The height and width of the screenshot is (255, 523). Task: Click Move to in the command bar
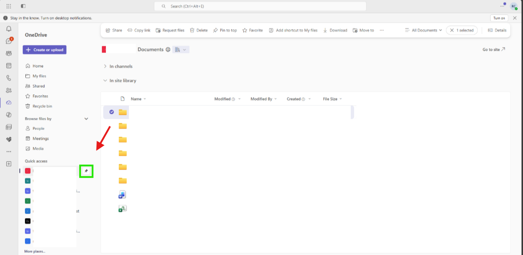click(363, 30)
